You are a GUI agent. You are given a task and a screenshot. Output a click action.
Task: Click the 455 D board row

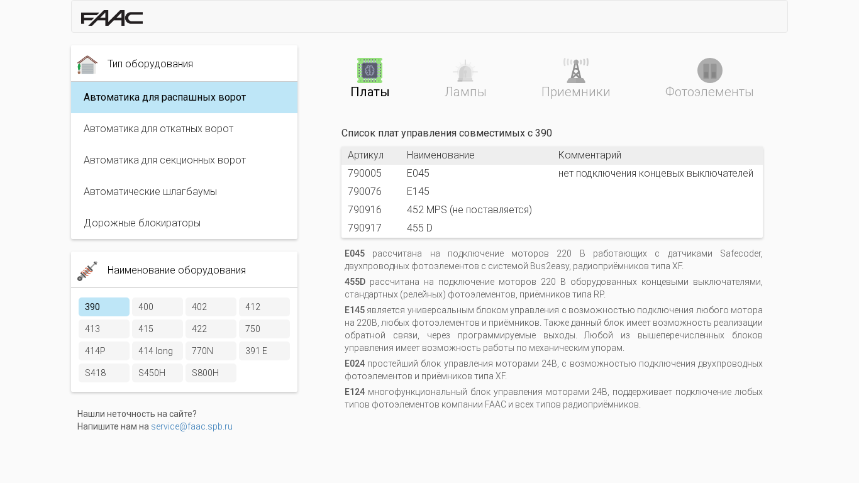pyautogui.click(x=551, y=228)
